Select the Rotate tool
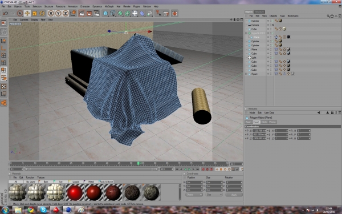 click(42, 14)
